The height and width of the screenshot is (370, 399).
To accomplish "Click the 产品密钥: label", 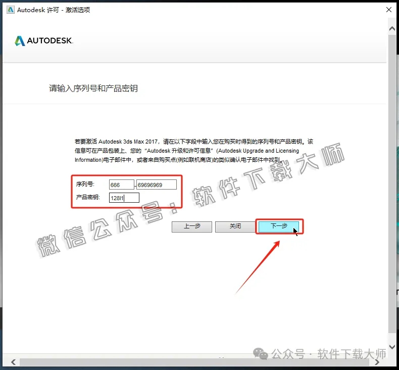I will (88, 197).
